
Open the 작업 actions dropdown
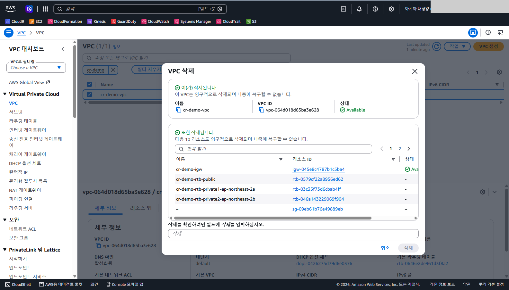click(x=457, y=46)
